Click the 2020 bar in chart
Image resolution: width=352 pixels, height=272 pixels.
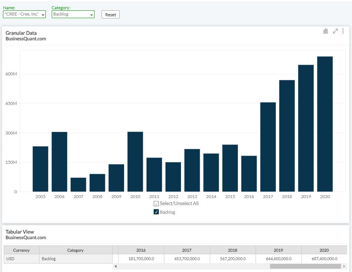325,124
